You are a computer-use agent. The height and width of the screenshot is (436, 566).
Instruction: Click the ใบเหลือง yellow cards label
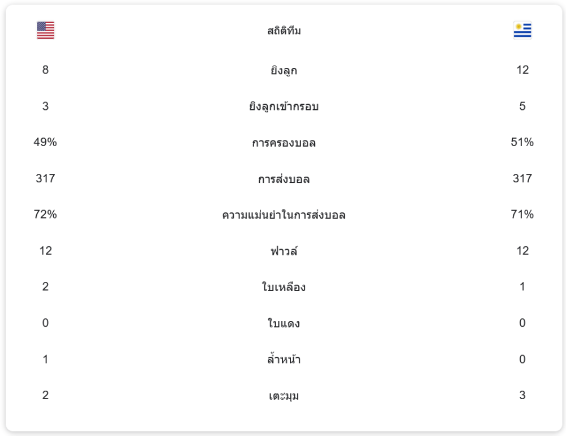pos(284,287)
